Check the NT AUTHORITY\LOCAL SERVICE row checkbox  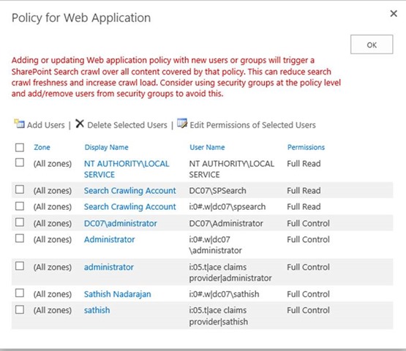(20, 162)
